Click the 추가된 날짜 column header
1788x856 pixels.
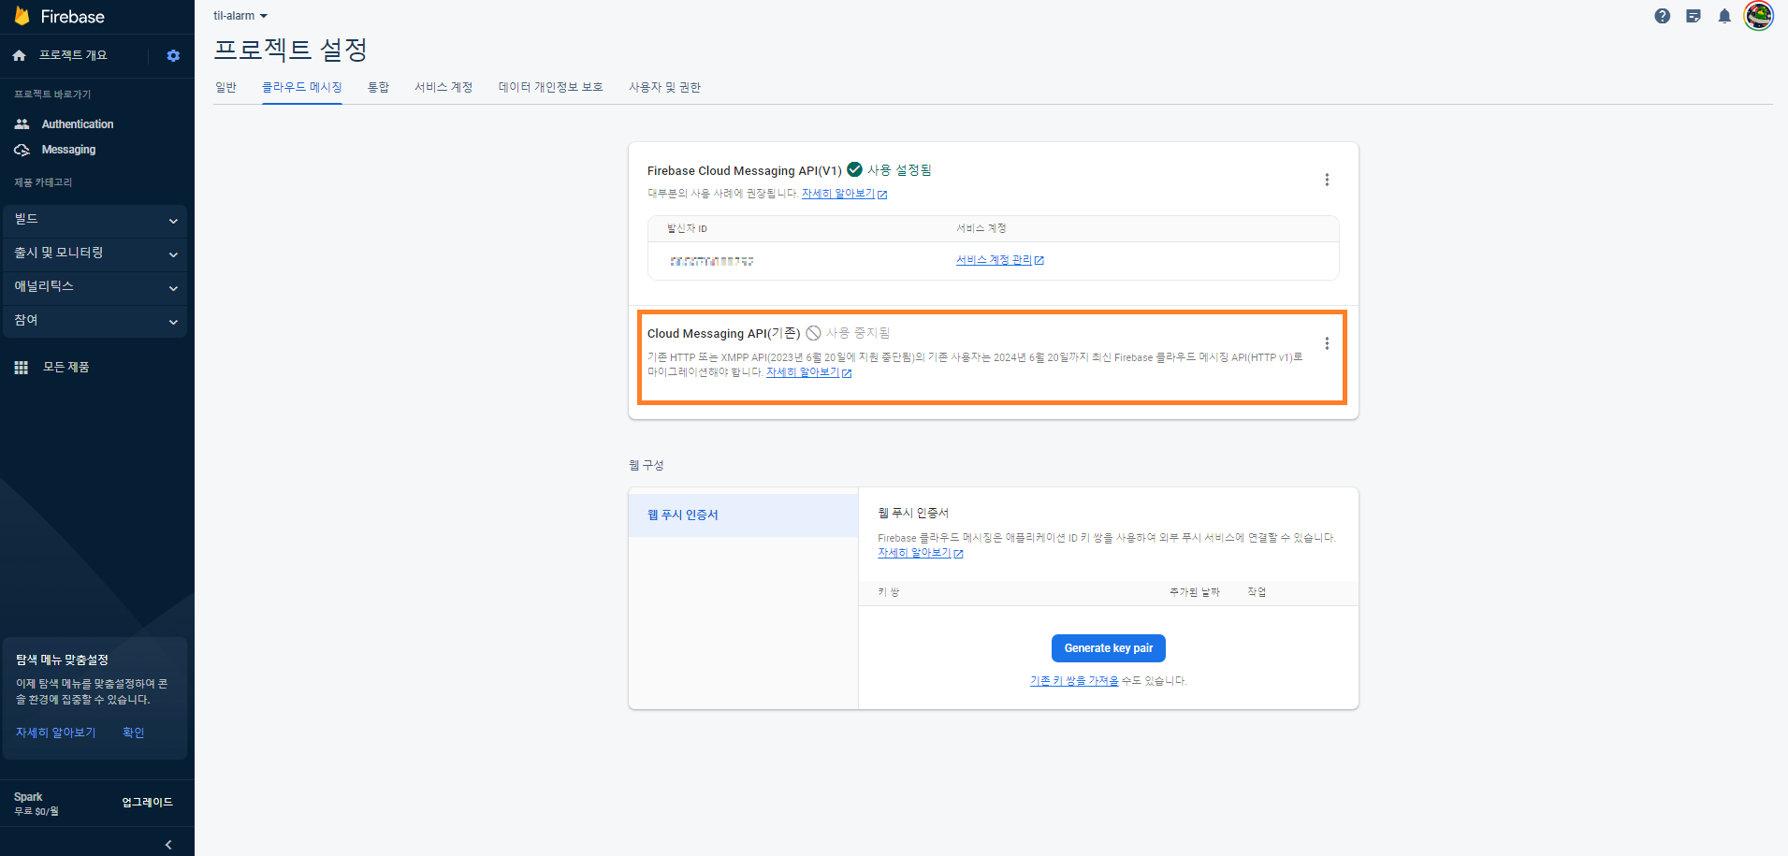1194,592
